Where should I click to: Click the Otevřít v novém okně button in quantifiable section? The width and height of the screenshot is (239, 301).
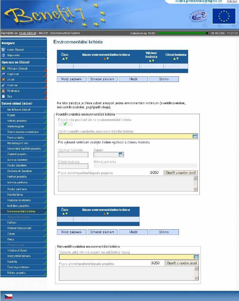coord(180,173)
